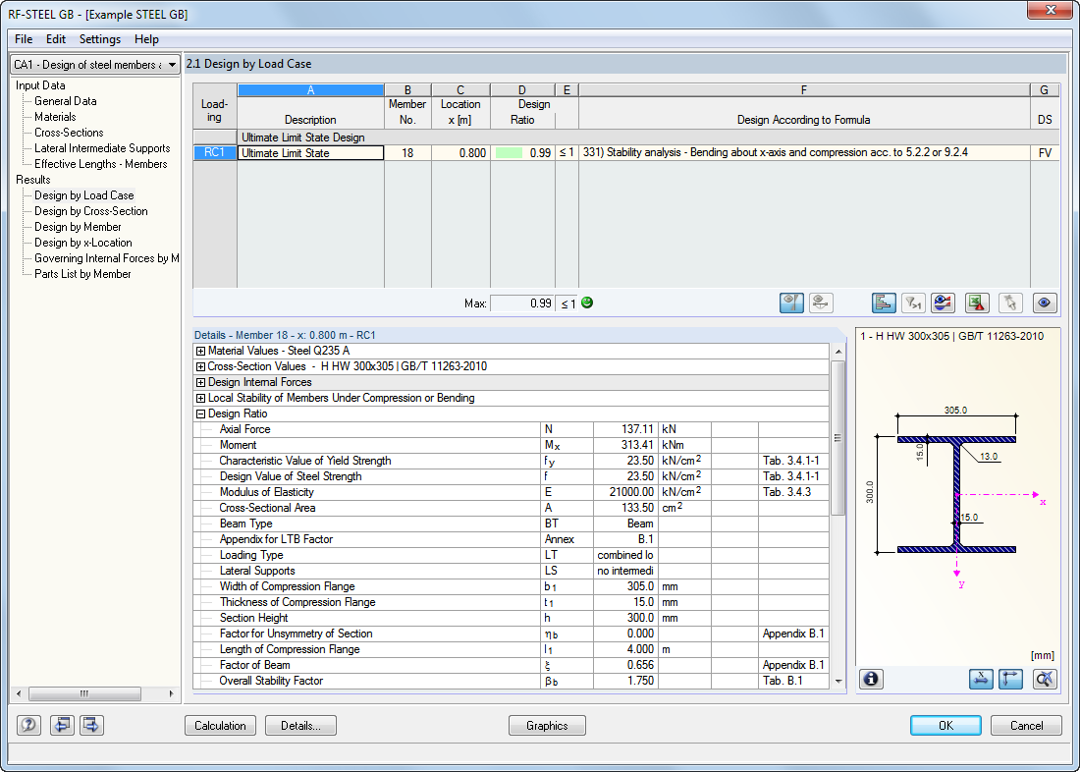Select the RC1 loading cell

coord(214,153)
